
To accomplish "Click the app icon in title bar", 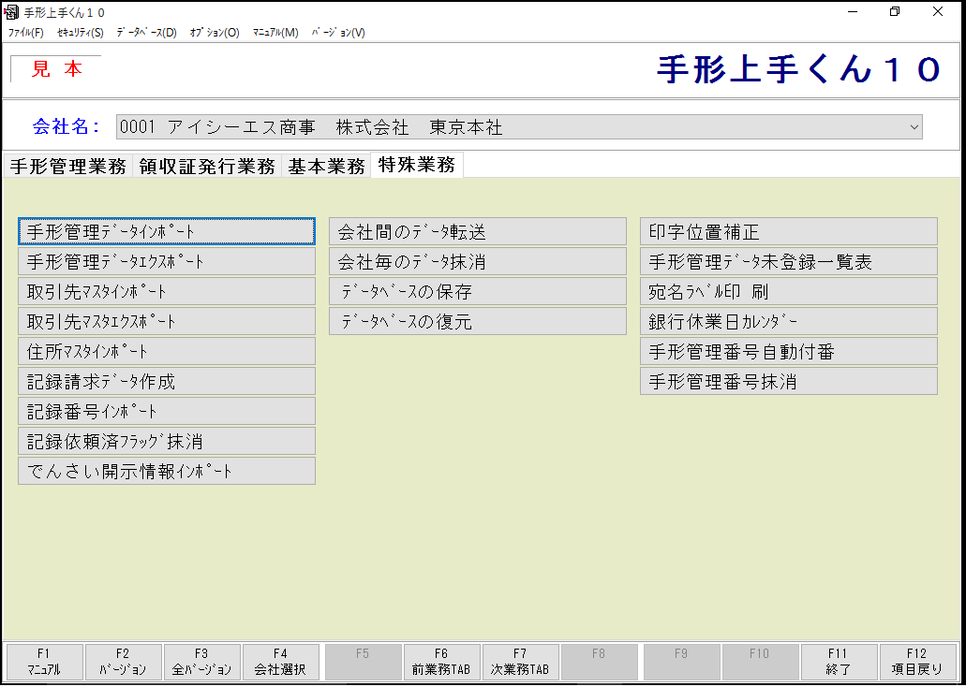I will pos(11,12).
